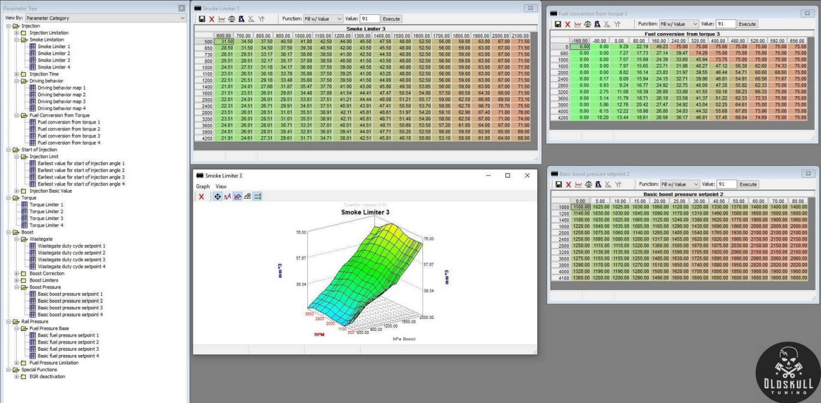Screen dimensions: 821x403
Task: Click the save icon in Smoke Limiter 3 table
Action: click(202, 19)
